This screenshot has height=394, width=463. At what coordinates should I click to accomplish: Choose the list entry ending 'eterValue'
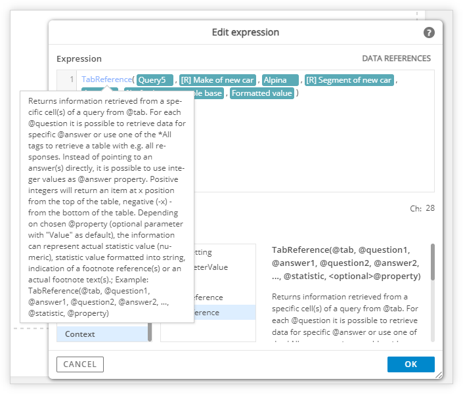click(x=225, y=267)
